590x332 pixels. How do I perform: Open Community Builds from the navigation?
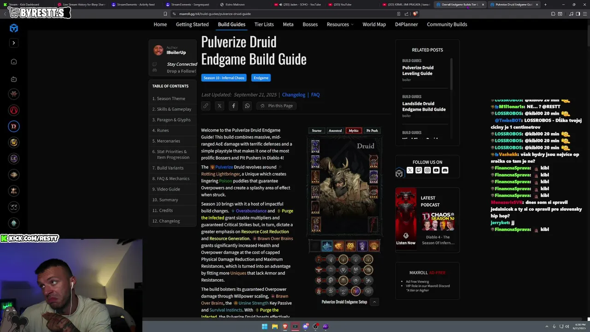[447, 24]
